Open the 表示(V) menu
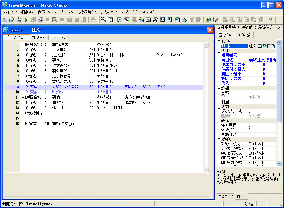The image size is (284, 208). coord(44,12)
